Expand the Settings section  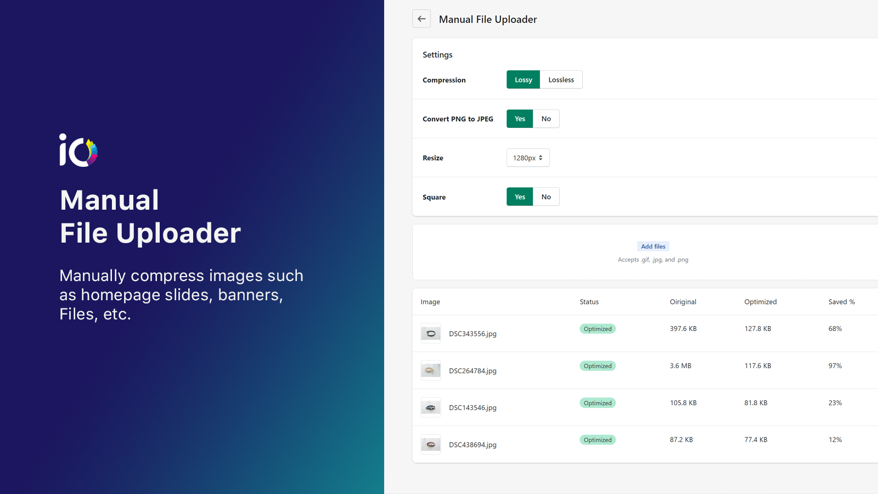pyautogui.click(x=437, y=54)
